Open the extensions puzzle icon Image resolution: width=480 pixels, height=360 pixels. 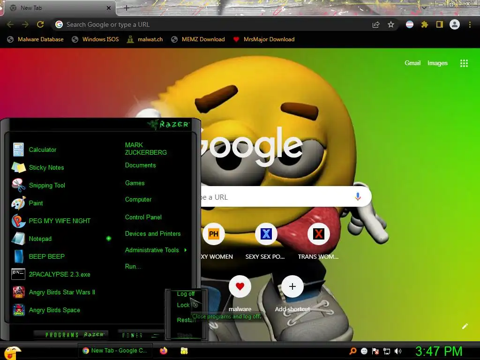pos(425,24)
